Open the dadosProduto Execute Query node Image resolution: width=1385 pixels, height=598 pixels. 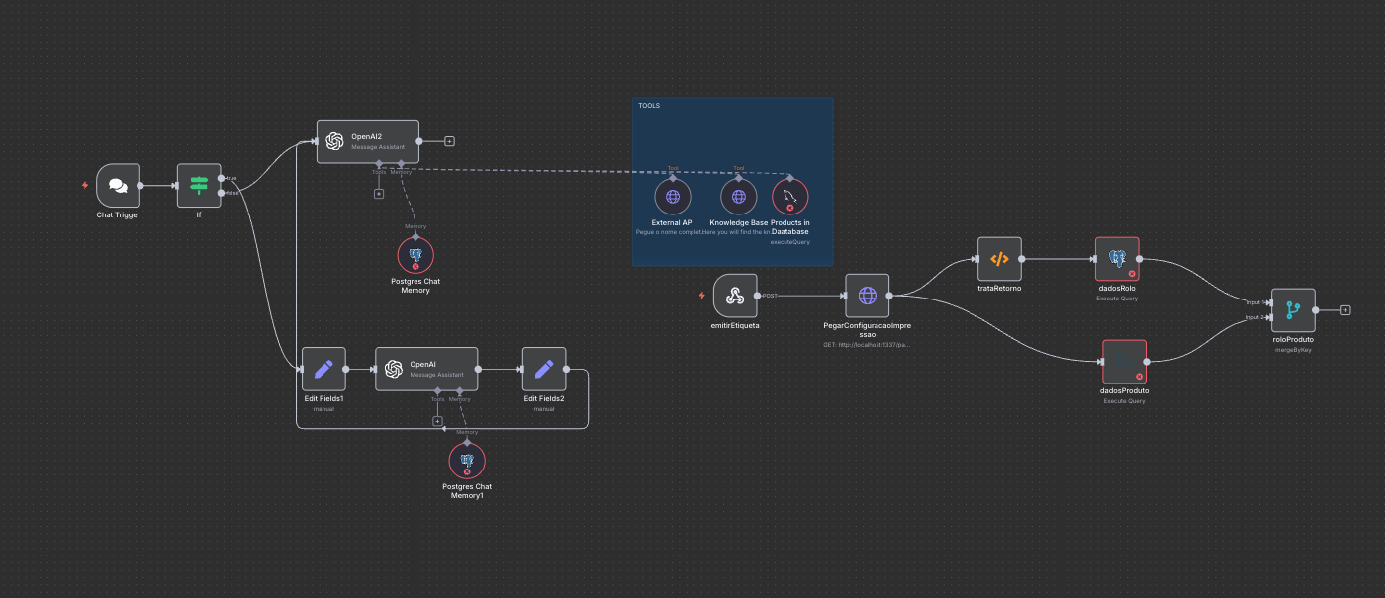1124,362
